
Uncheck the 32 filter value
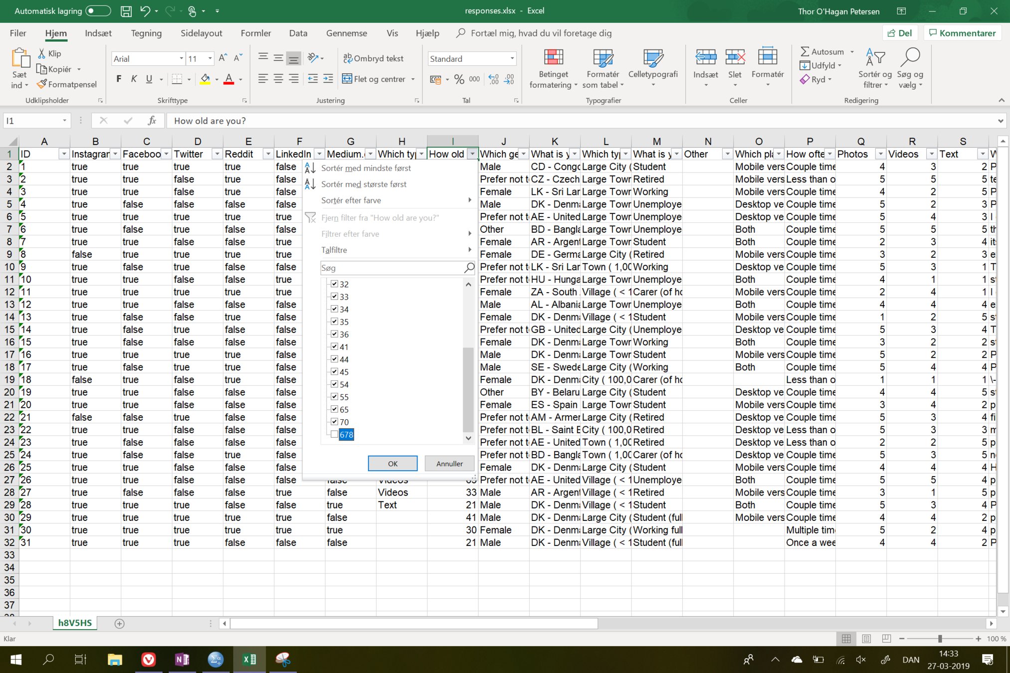[335, 284]
